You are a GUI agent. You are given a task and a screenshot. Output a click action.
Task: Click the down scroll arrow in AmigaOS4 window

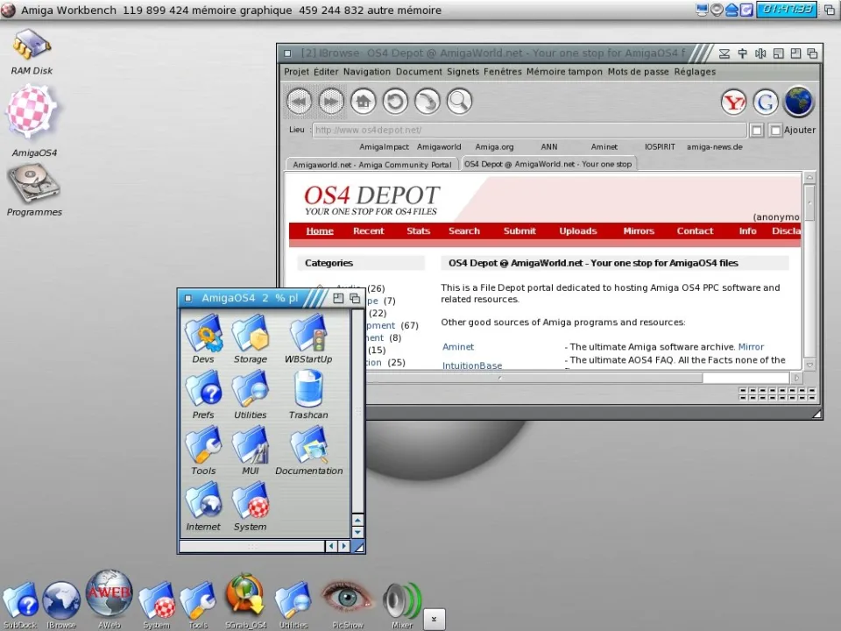click(x=357, y=532)
